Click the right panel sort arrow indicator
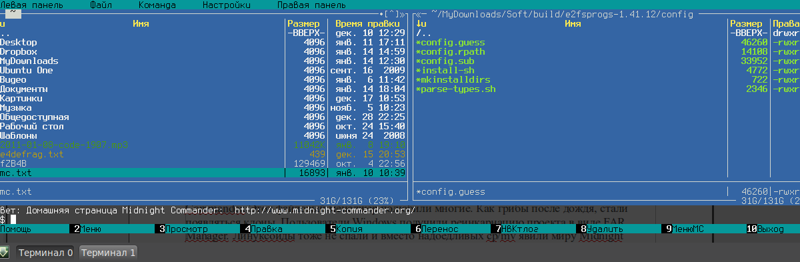 (x=420, y=23)
